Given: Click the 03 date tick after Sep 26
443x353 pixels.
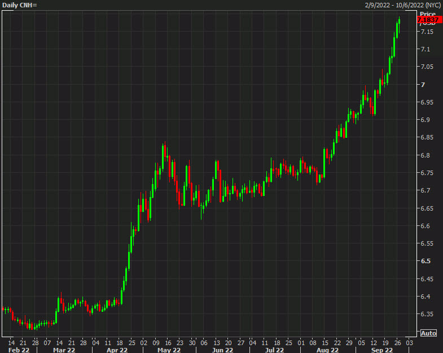Looking at the screenshot, I should click(409, 343).
